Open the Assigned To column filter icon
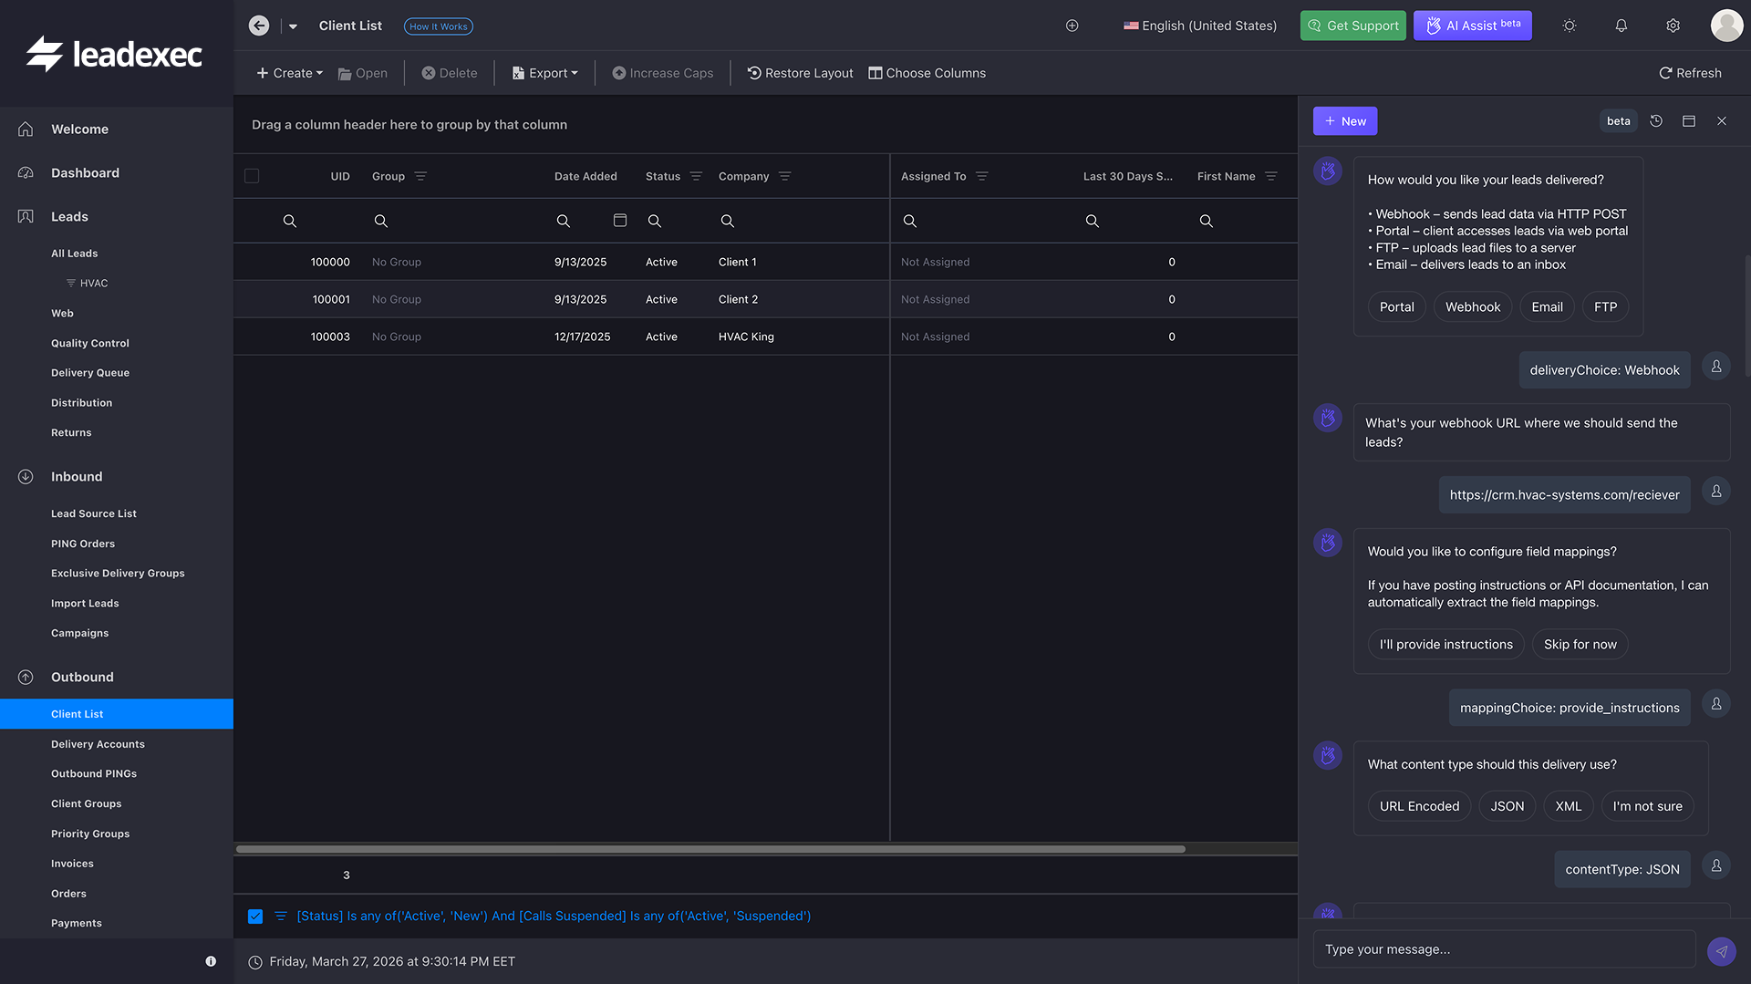 point(982,176)
